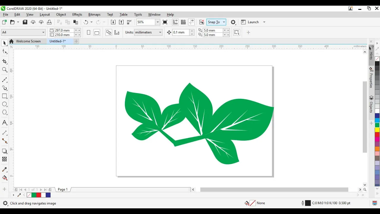
Task: Select the Shape tool
Action: 4,52
